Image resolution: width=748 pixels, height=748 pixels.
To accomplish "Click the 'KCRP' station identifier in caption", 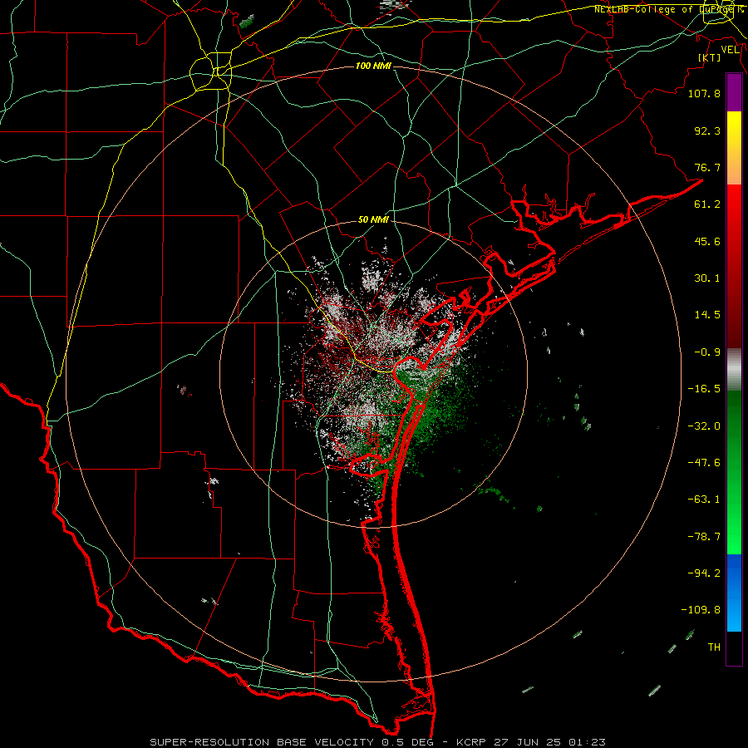I will [470, 742].
